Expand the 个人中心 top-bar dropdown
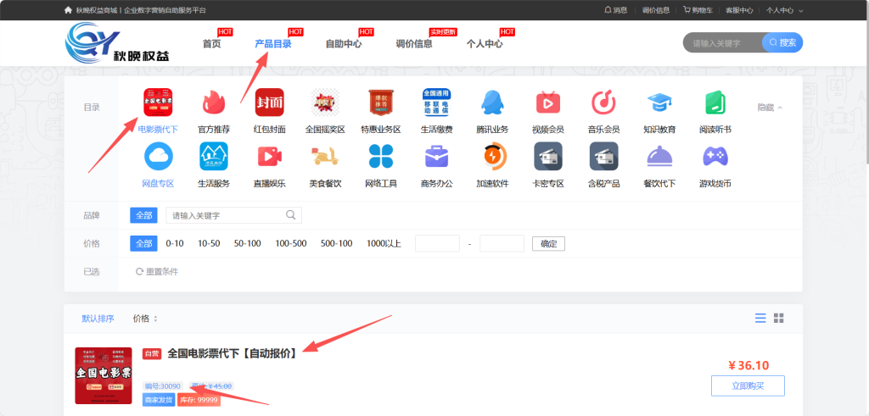 coord(784,10)
